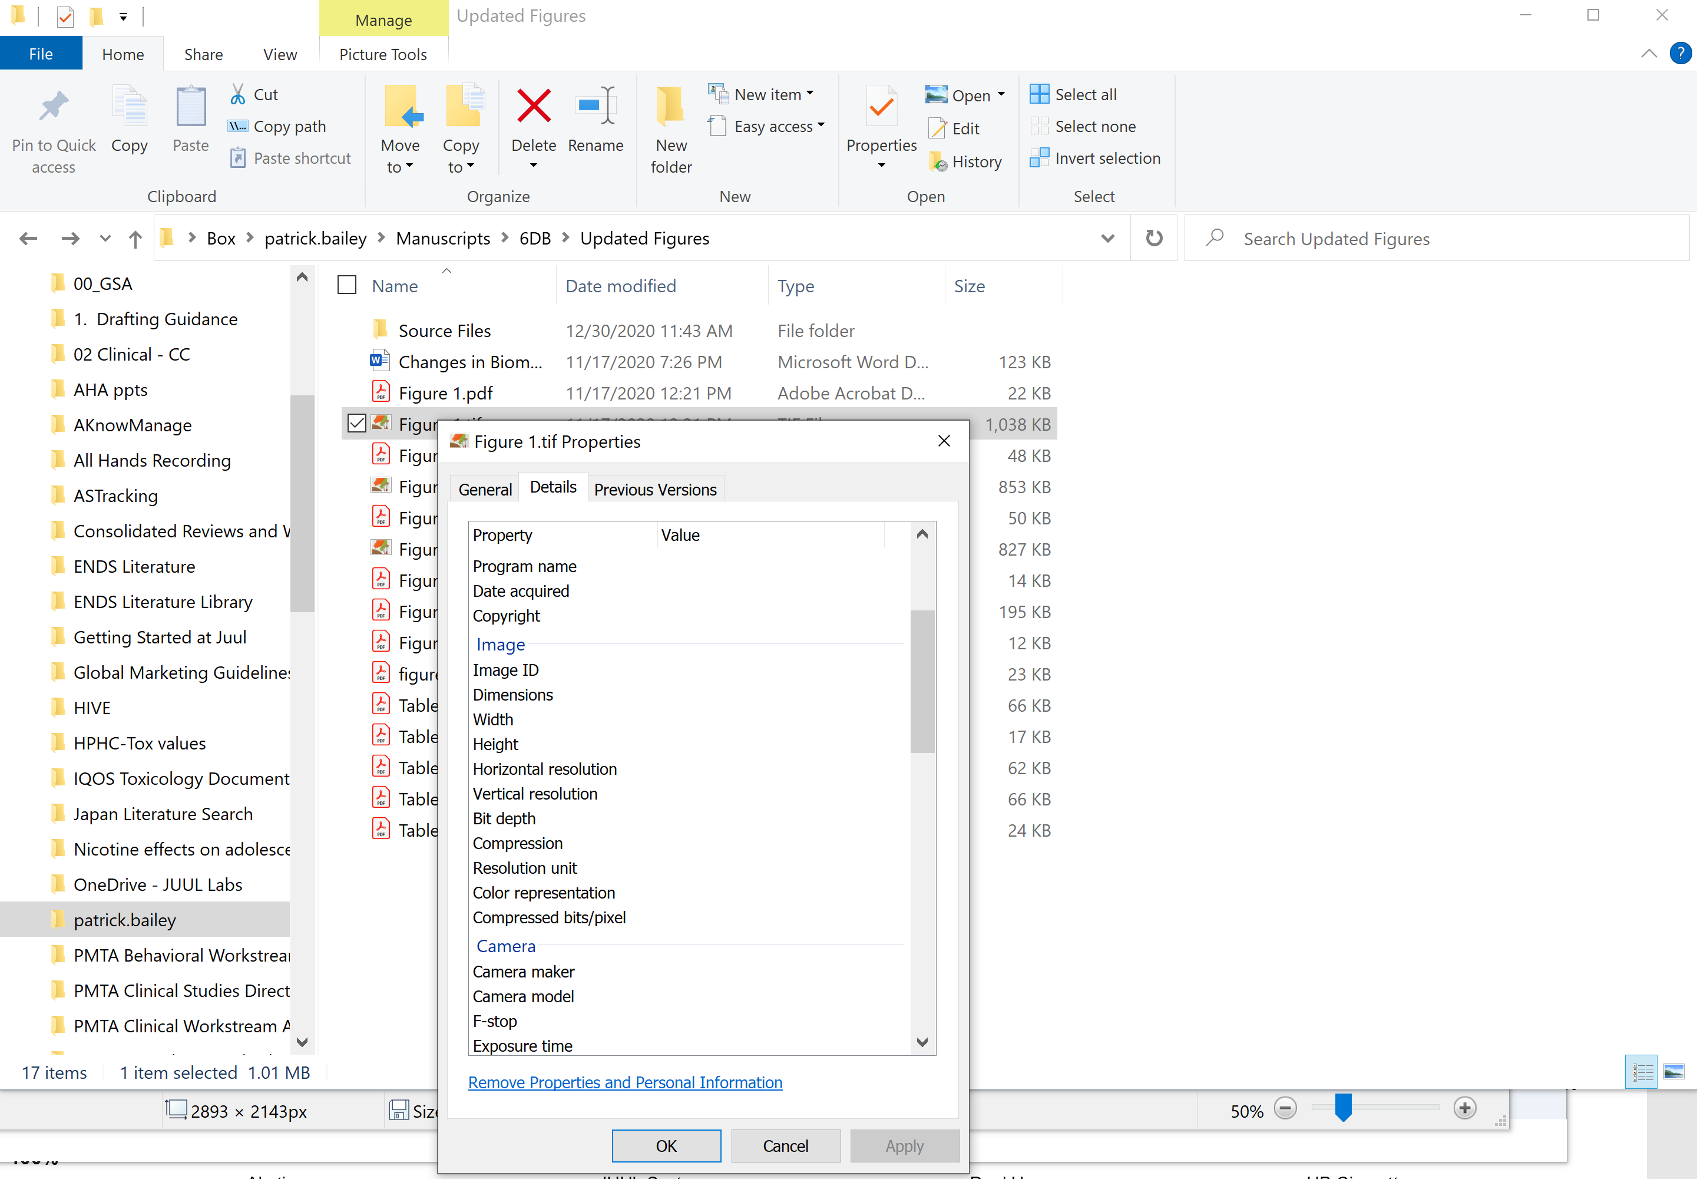The image size is (1697, 1179).
Task: Click the red Delete X icon
Action: pyautogui.click(x=534, y=105)
